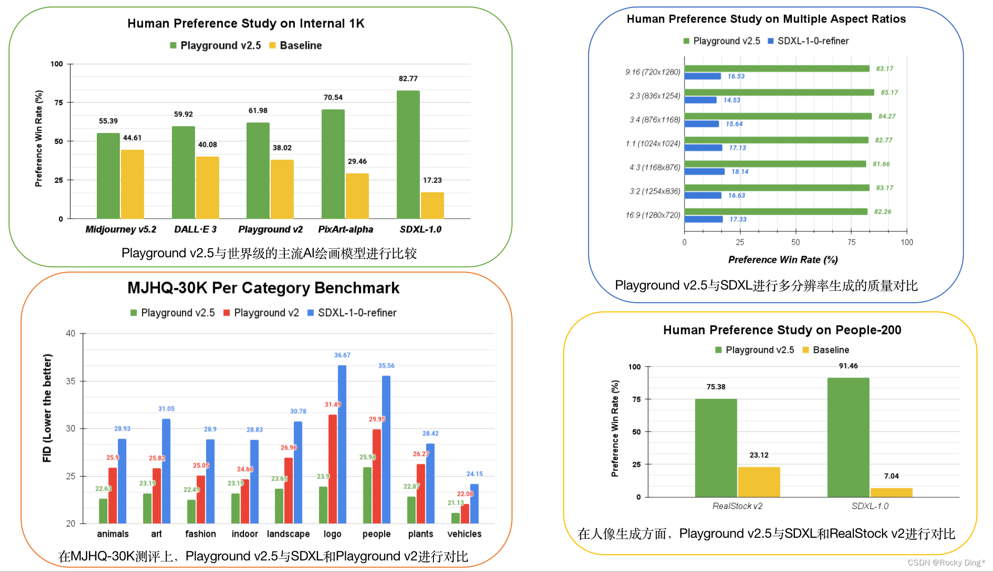Click the 'PixArt-alpha' axis label
993x572 pixels.
coord(346,229)
